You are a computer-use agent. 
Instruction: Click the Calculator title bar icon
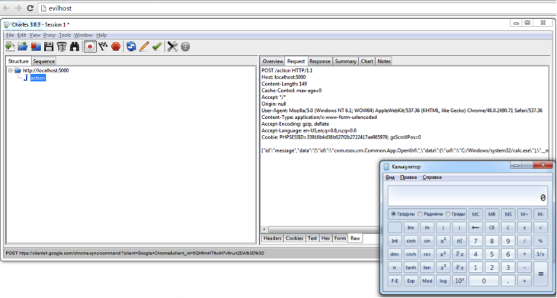pos(386,166)
